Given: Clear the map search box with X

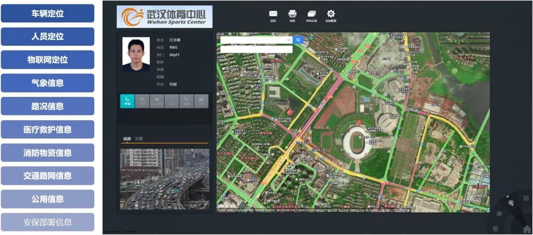Looking at the screenshot, I should coord(289,40).
